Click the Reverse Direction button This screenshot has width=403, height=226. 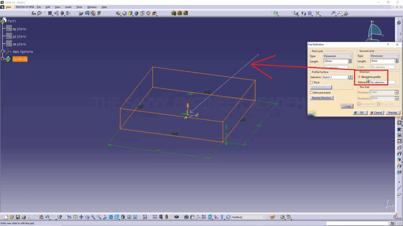pyautogui.click(x=322, y=98)
